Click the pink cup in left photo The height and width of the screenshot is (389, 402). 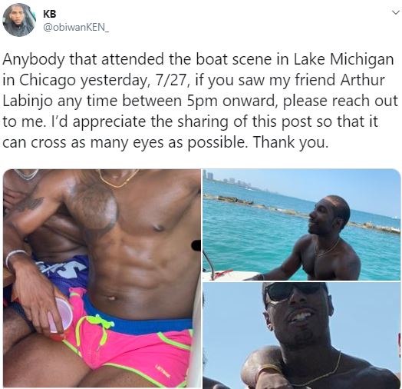(60, 316)
